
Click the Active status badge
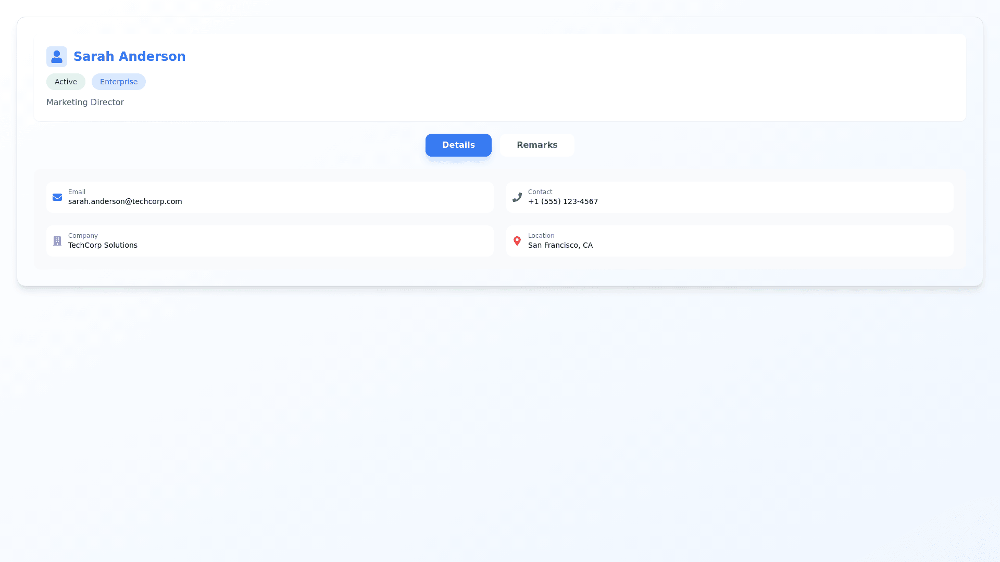coord(66,82)
